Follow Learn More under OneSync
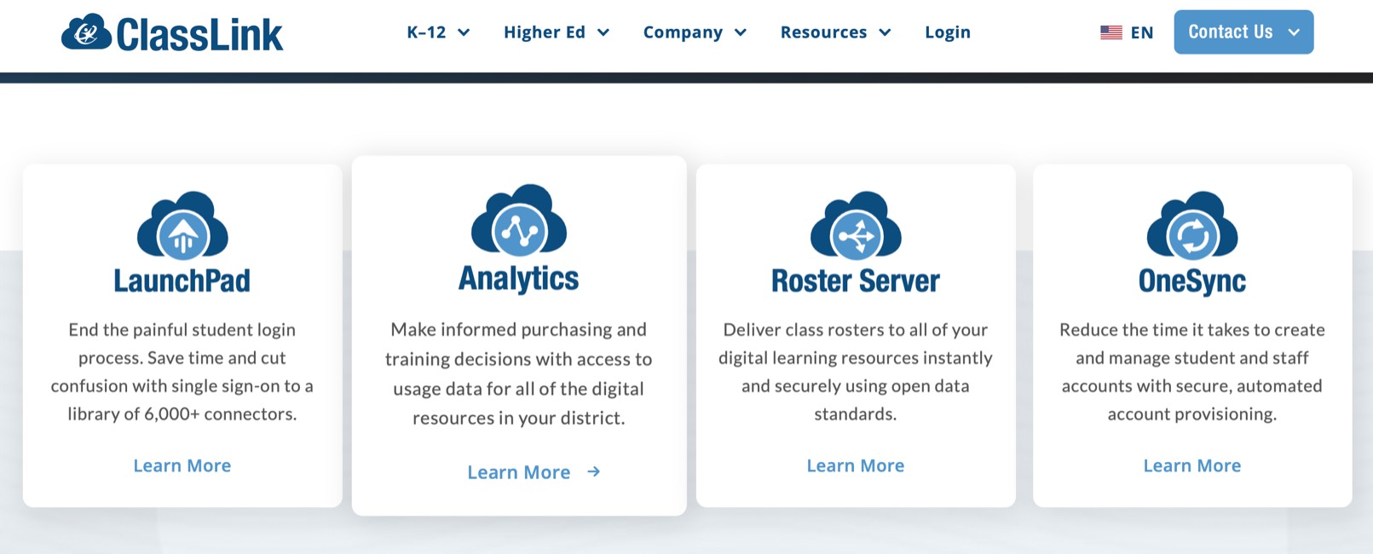The height and width of the screenshot is (554, 1373). coord(1192,465)
